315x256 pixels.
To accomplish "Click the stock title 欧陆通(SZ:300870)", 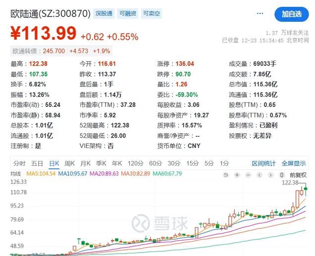I will pos(51,14).
